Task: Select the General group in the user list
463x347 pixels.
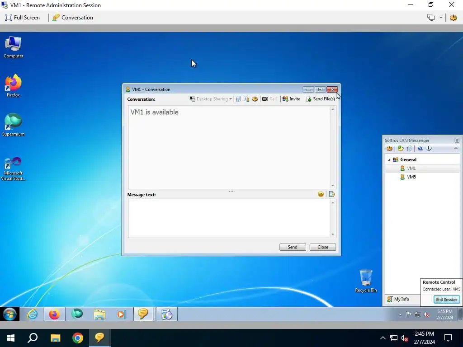Action: [408, 159]
